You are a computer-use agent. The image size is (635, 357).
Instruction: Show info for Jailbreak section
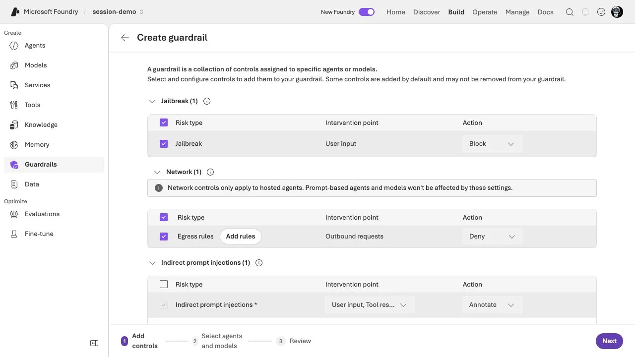click(207, 101)
